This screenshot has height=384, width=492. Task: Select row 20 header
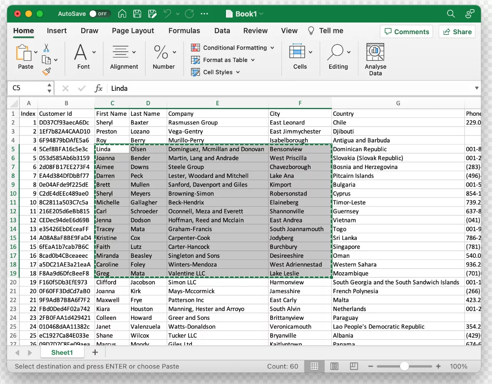13,282
